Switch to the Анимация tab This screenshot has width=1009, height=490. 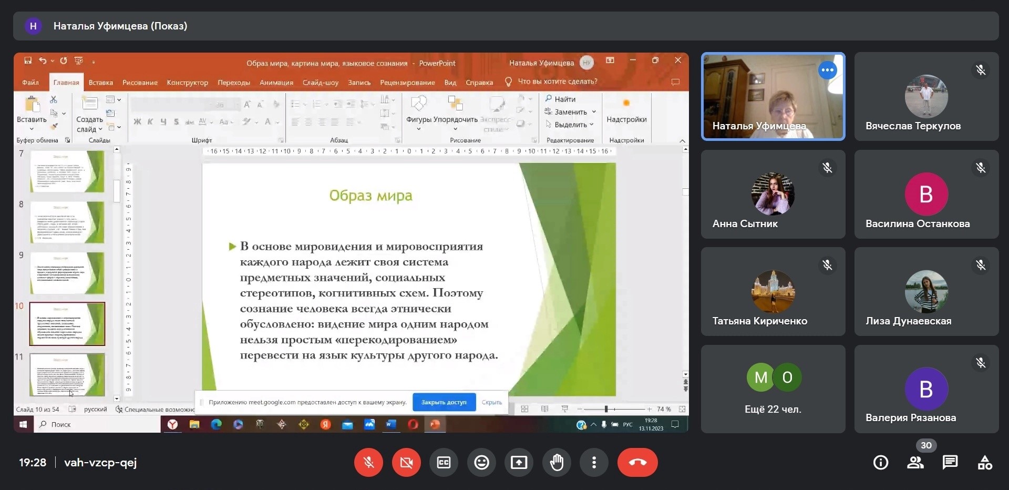pyautogui.click(x=276, y=83)
